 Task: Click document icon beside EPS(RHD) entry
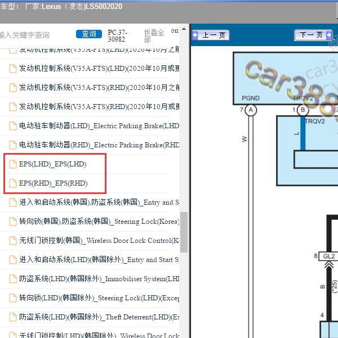[13, 183]
